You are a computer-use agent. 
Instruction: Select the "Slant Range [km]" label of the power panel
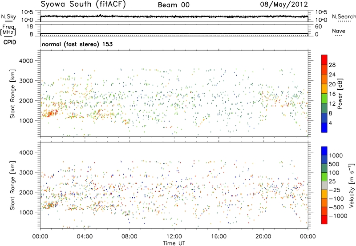pos(12,94)
